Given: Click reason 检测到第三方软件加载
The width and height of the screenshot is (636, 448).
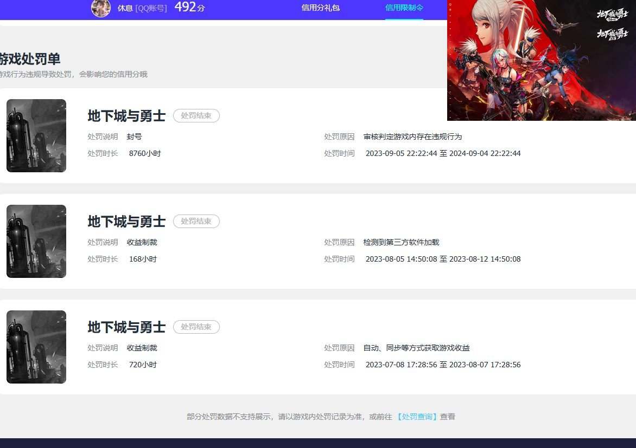Looking at the screenshot, I should click(401, 243).
